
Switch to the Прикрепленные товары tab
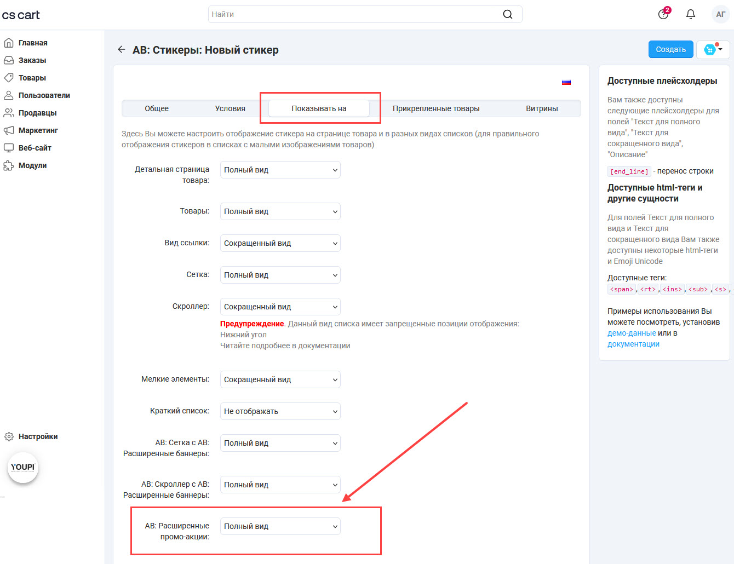tap(436, 108)
